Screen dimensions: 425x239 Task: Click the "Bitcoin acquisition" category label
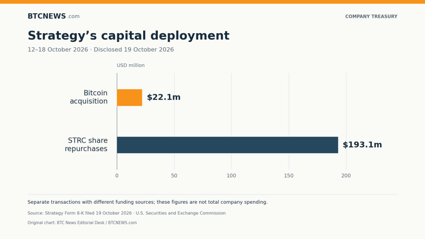click(89, 97)
